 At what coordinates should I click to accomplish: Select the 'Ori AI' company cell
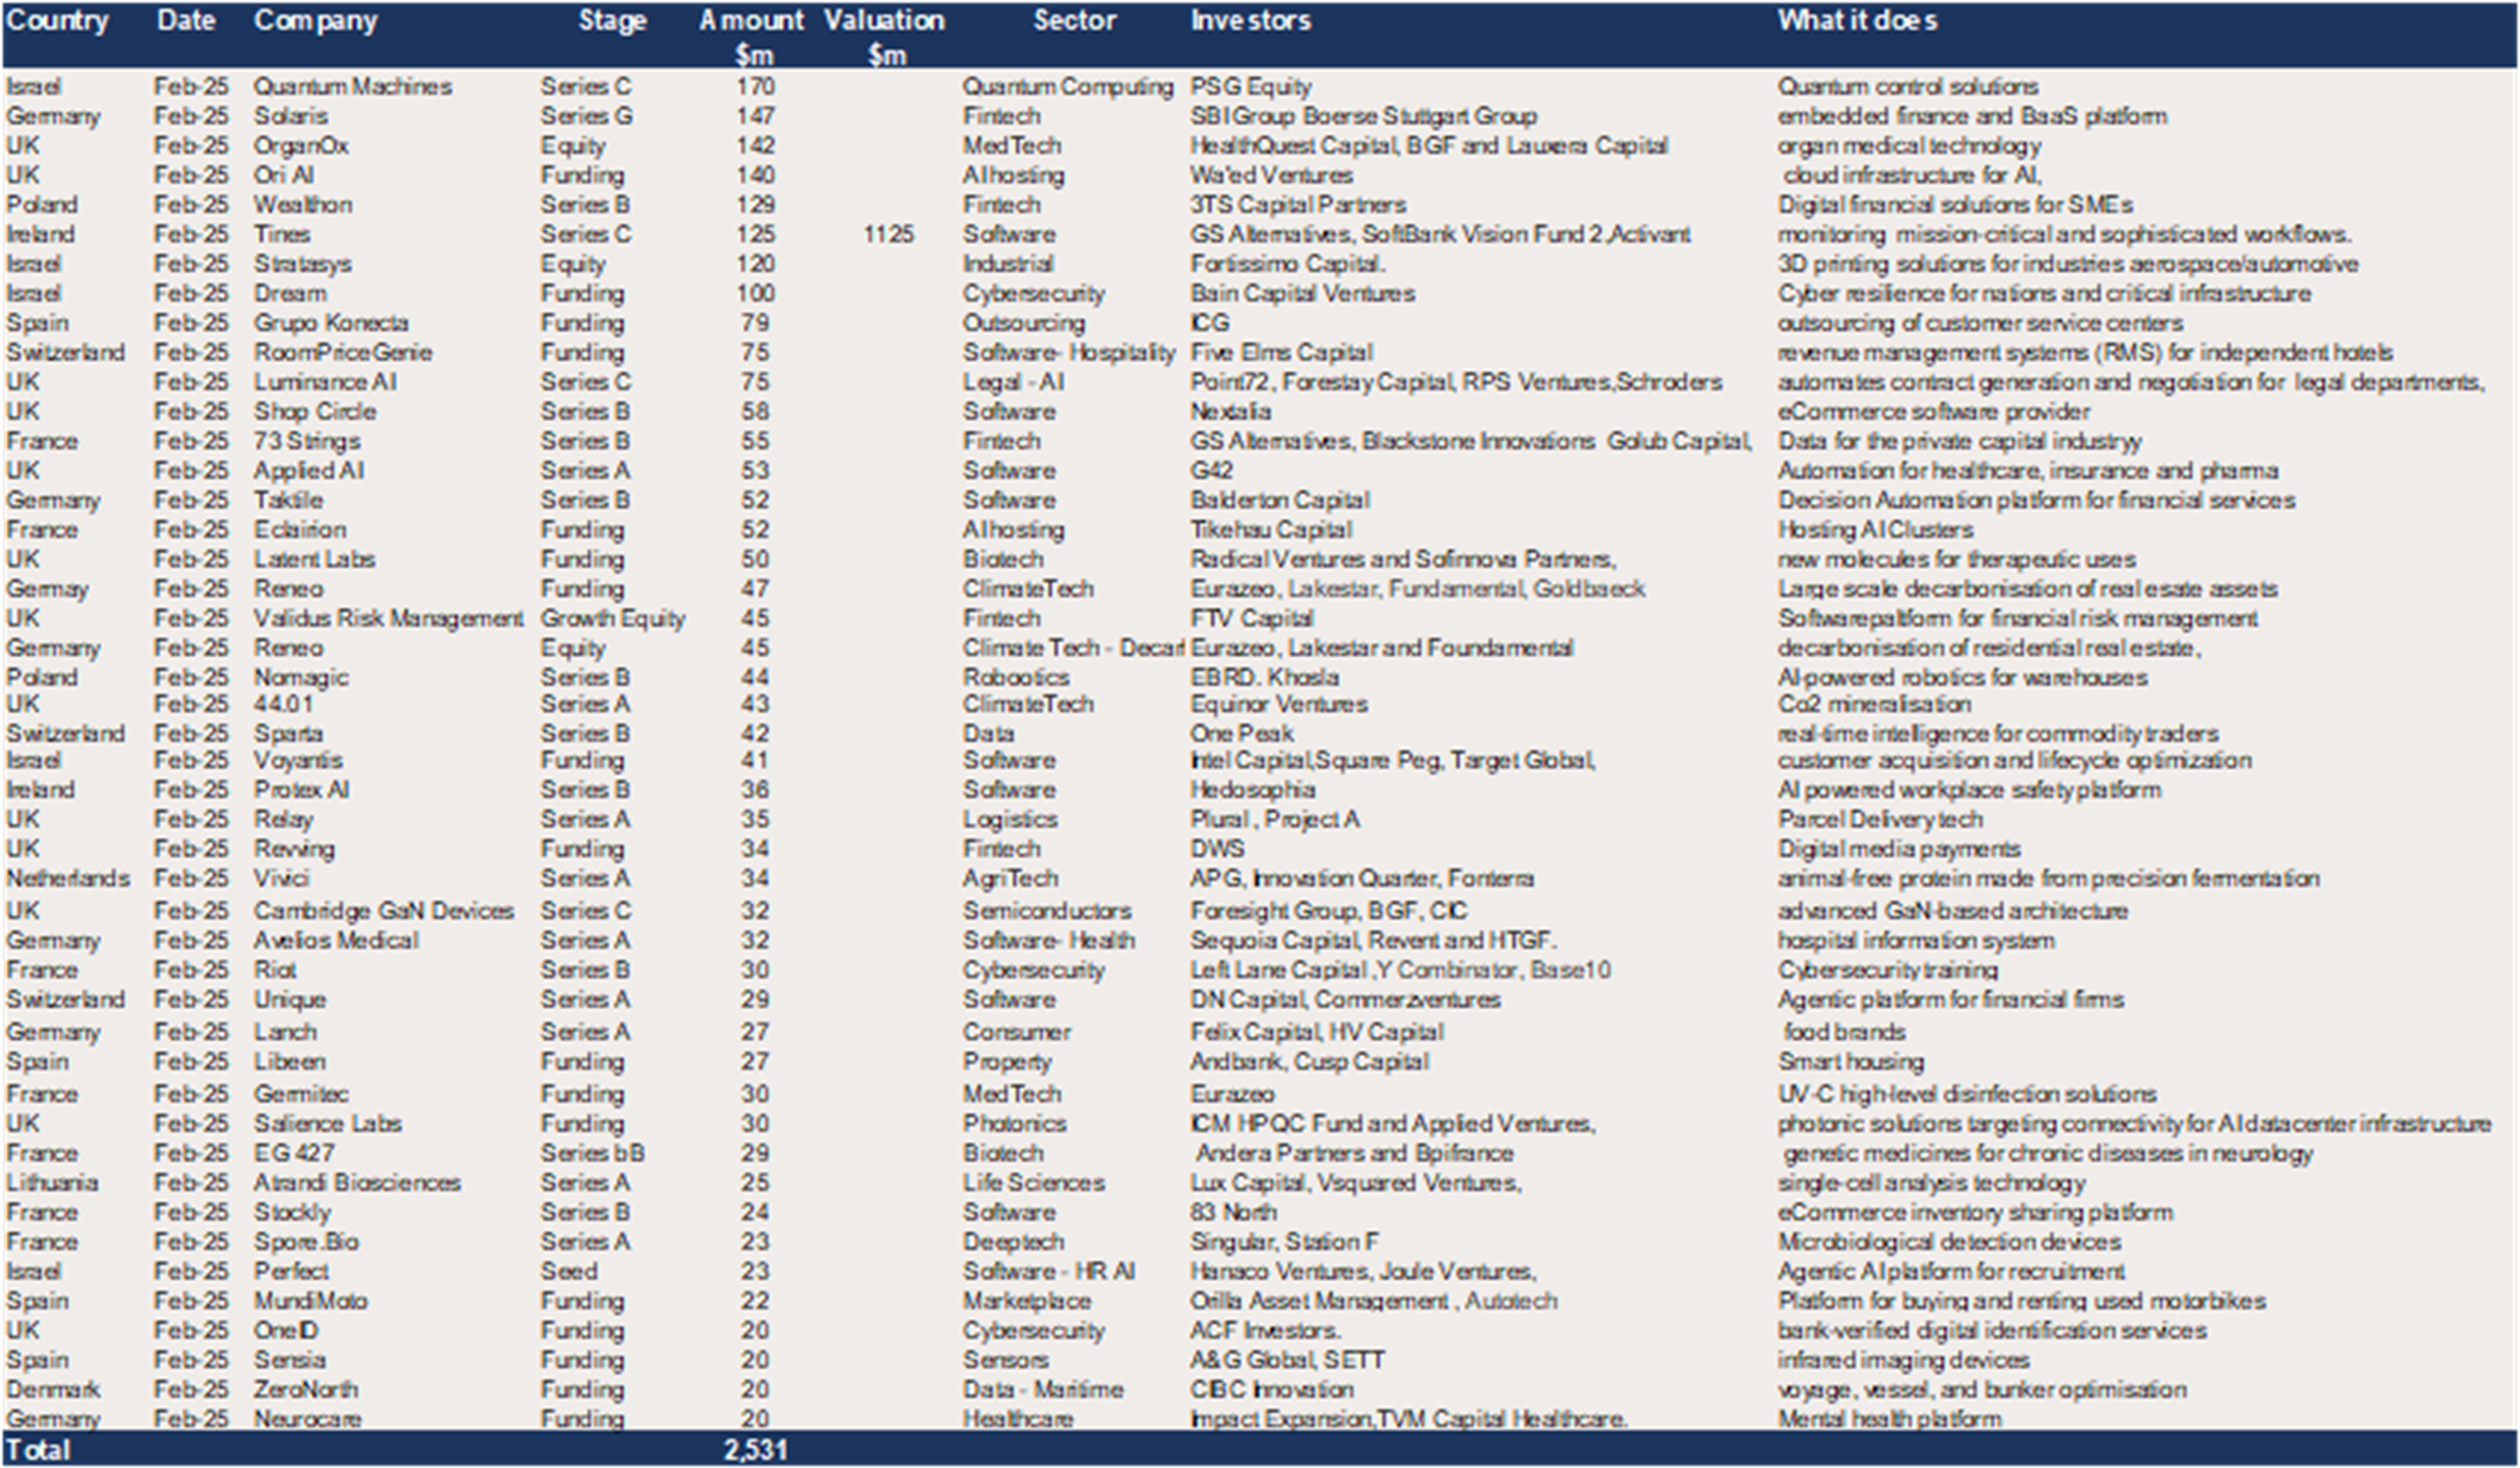click(x=283, y=175)
